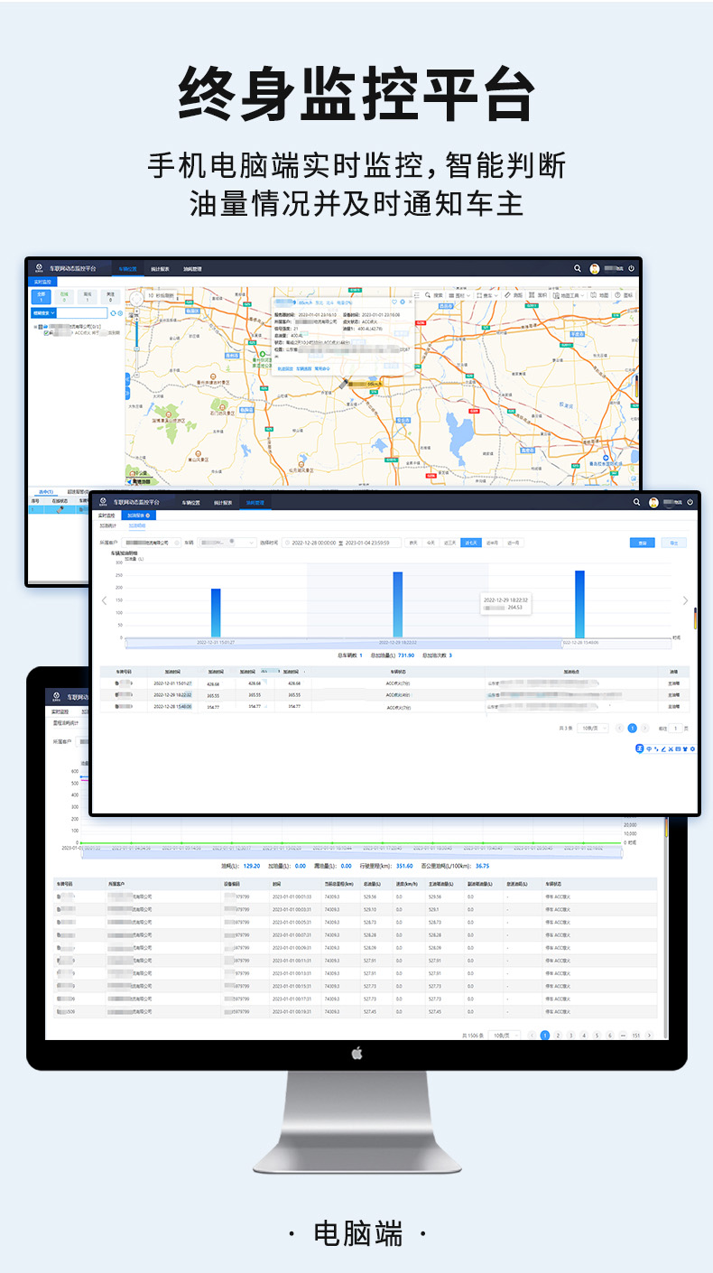Click power icon in map window header
Viewport: 713px width, 1273px height.
coord(631,268)
